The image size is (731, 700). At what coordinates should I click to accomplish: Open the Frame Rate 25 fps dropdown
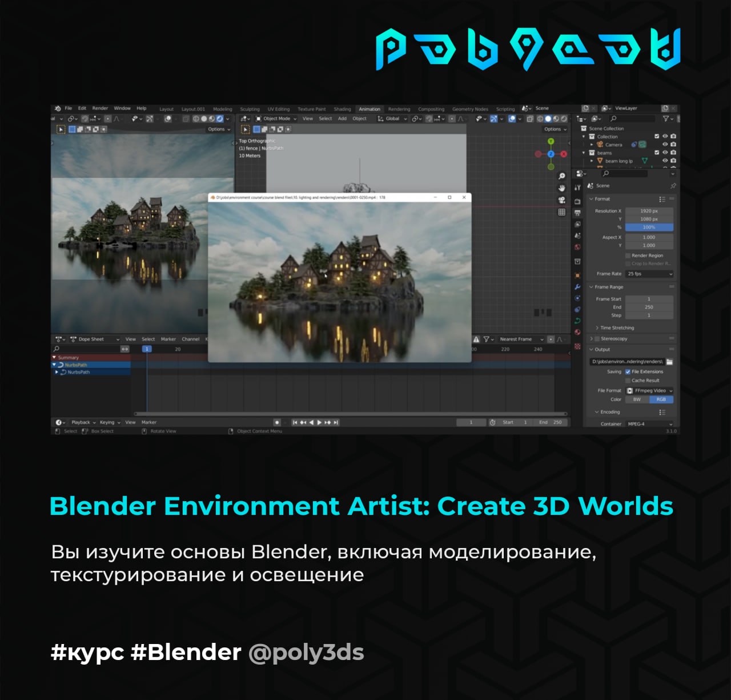click(649, 274)
